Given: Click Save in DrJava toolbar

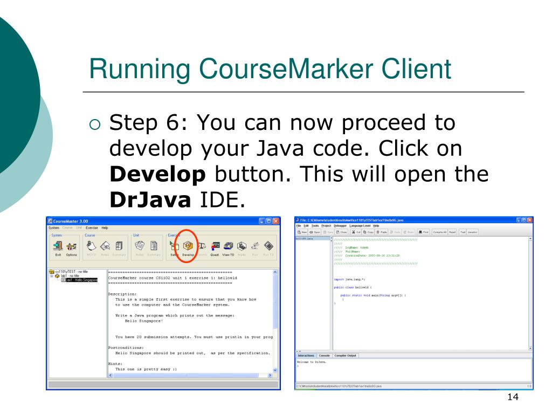Looking at the screenshot, I should [328, 232].
